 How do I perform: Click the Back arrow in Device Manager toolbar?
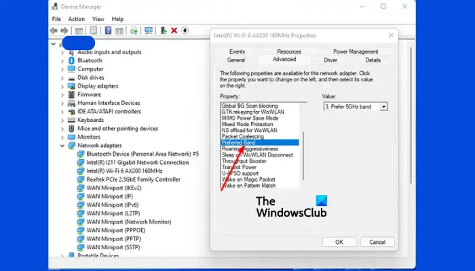(x=54, y=30)
